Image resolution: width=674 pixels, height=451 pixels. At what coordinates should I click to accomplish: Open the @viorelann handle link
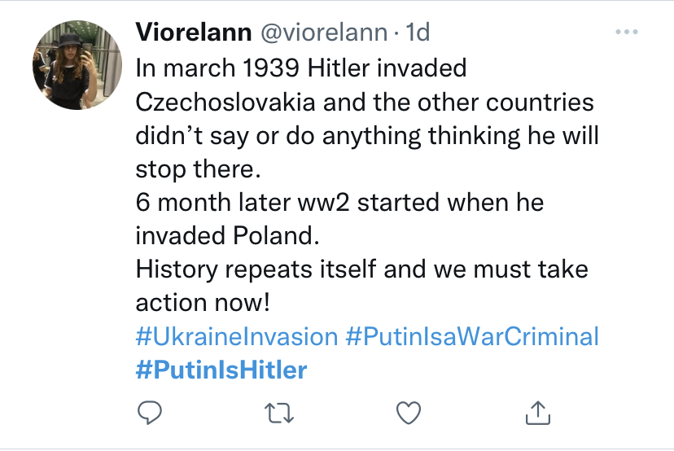[322, 33]
